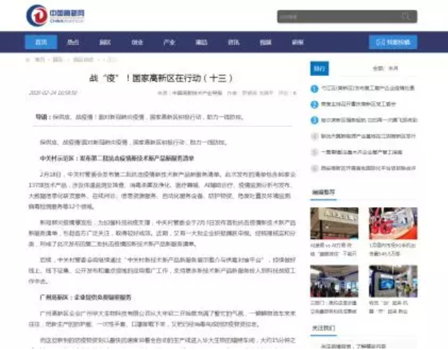
Task: Click the number 4 ranking badge
Action: click(x=315, y=135)
